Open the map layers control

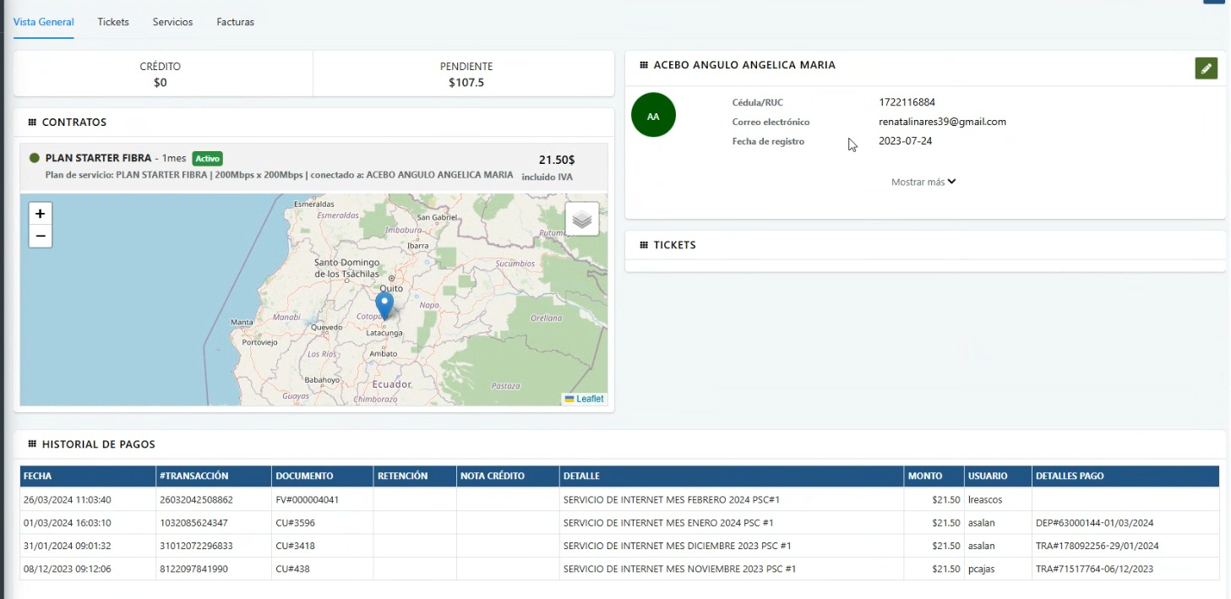(x=581, y=219)
